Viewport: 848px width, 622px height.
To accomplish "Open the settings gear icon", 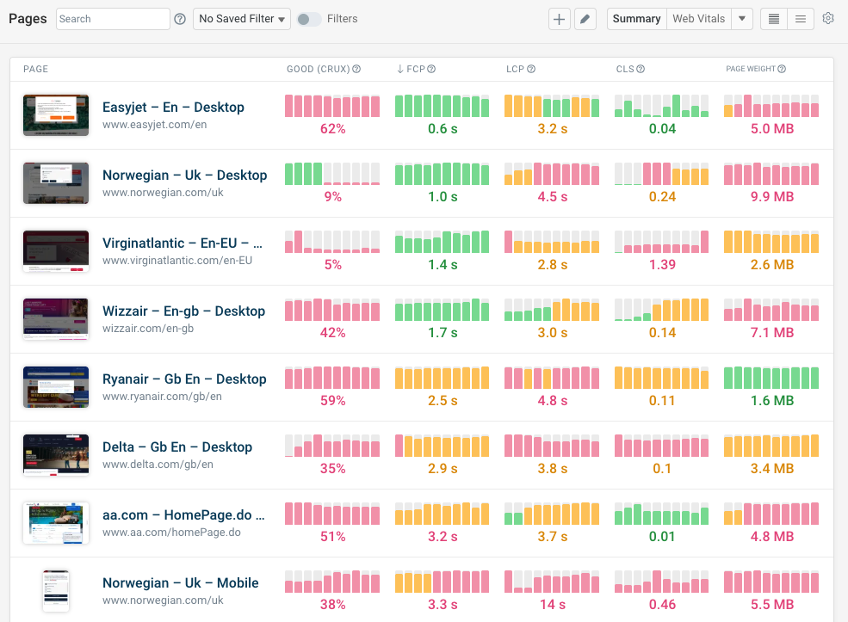I will 827,18.
